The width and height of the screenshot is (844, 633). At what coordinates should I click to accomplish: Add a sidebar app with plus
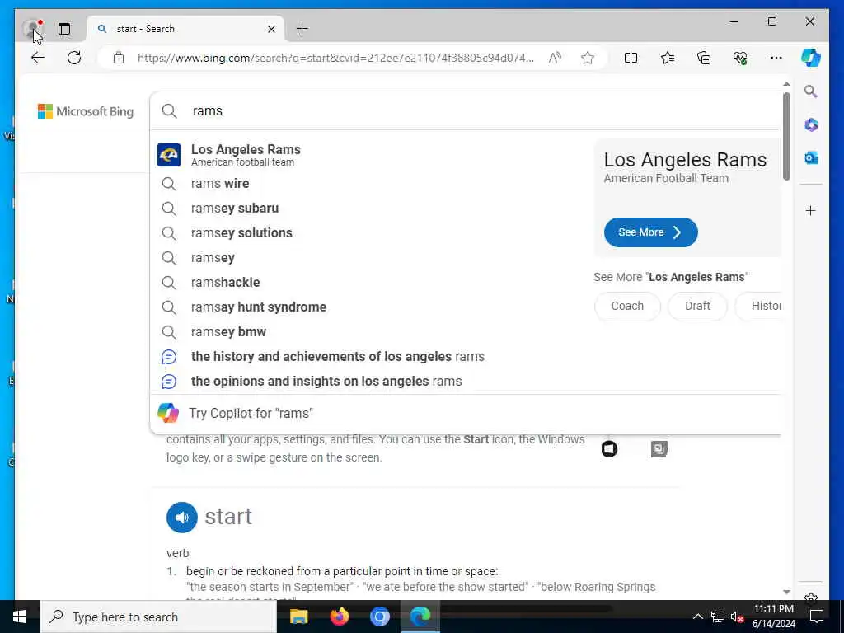click(x=811, y=210)
